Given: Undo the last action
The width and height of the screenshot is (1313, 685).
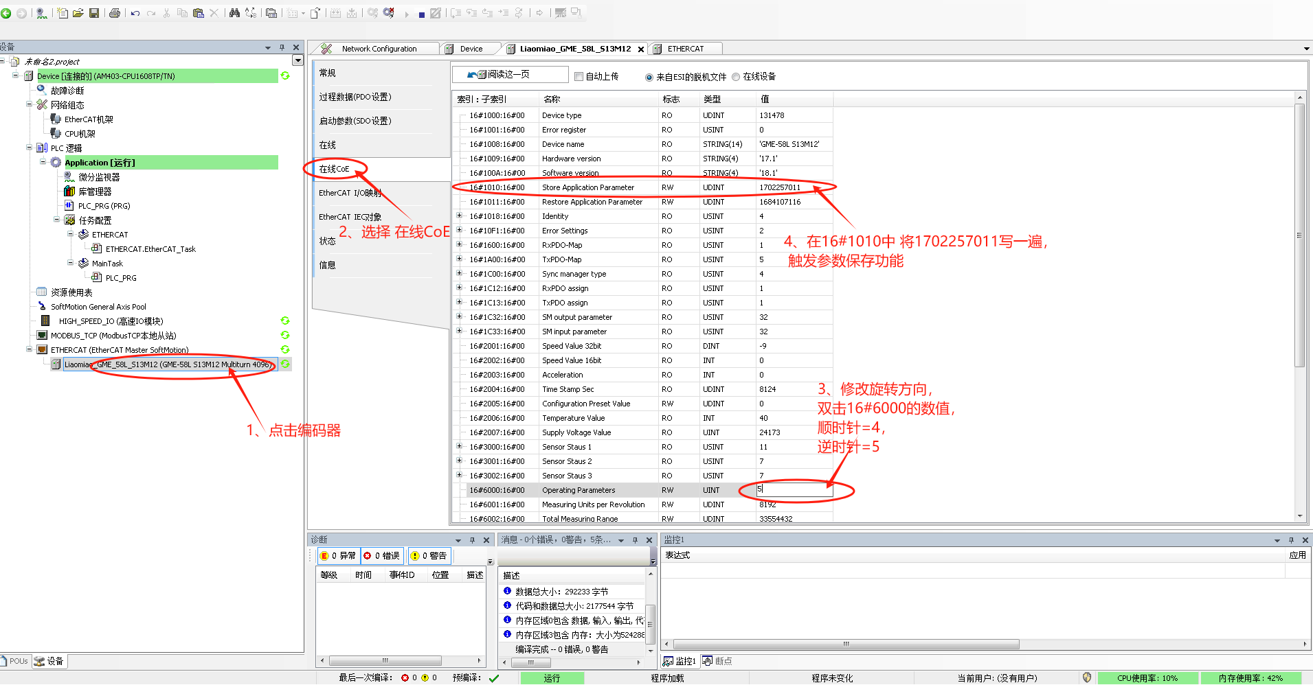Looking at the screenshot, I should [135, 13].
